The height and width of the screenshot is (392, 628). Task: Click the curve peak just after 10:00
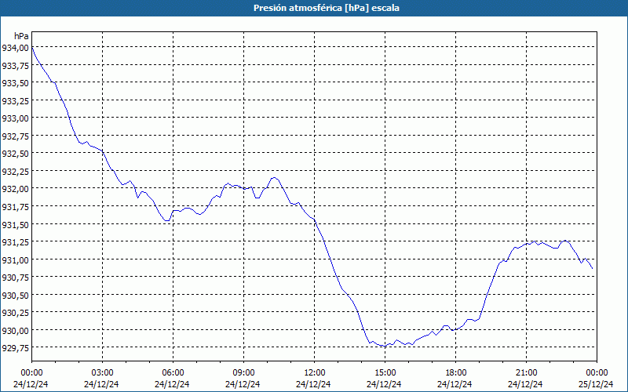click(x=274, y=178)
